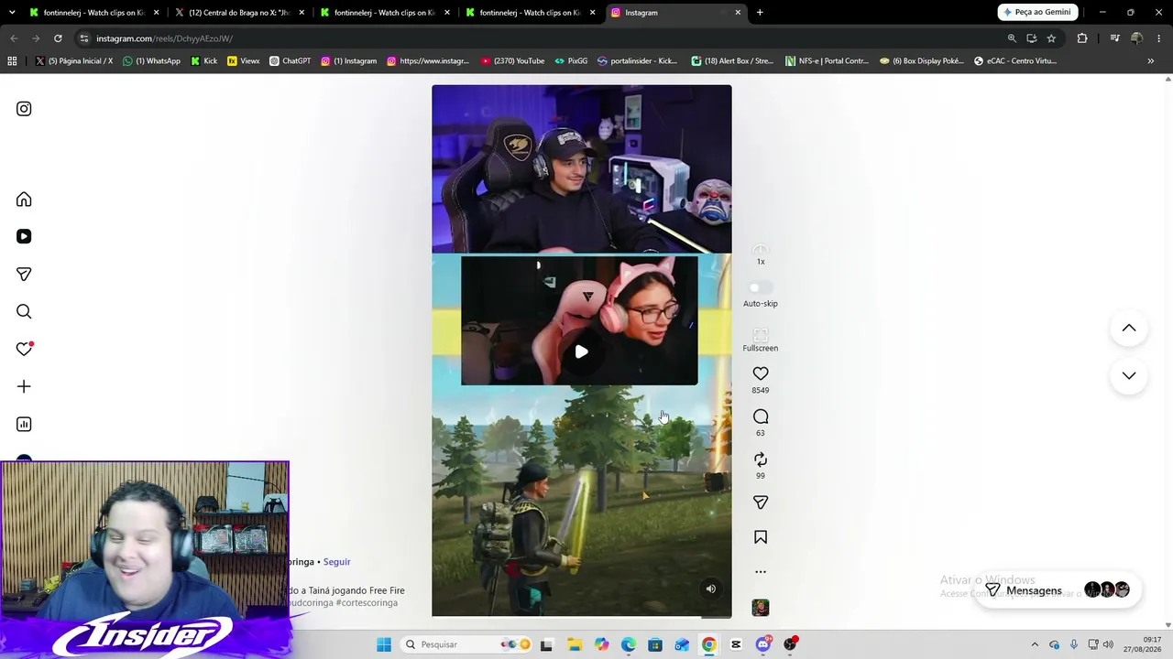The width and height of the screenshot is (1173, 659).
Task: Go to Home in Instagram sidebar
Action: 24,200
